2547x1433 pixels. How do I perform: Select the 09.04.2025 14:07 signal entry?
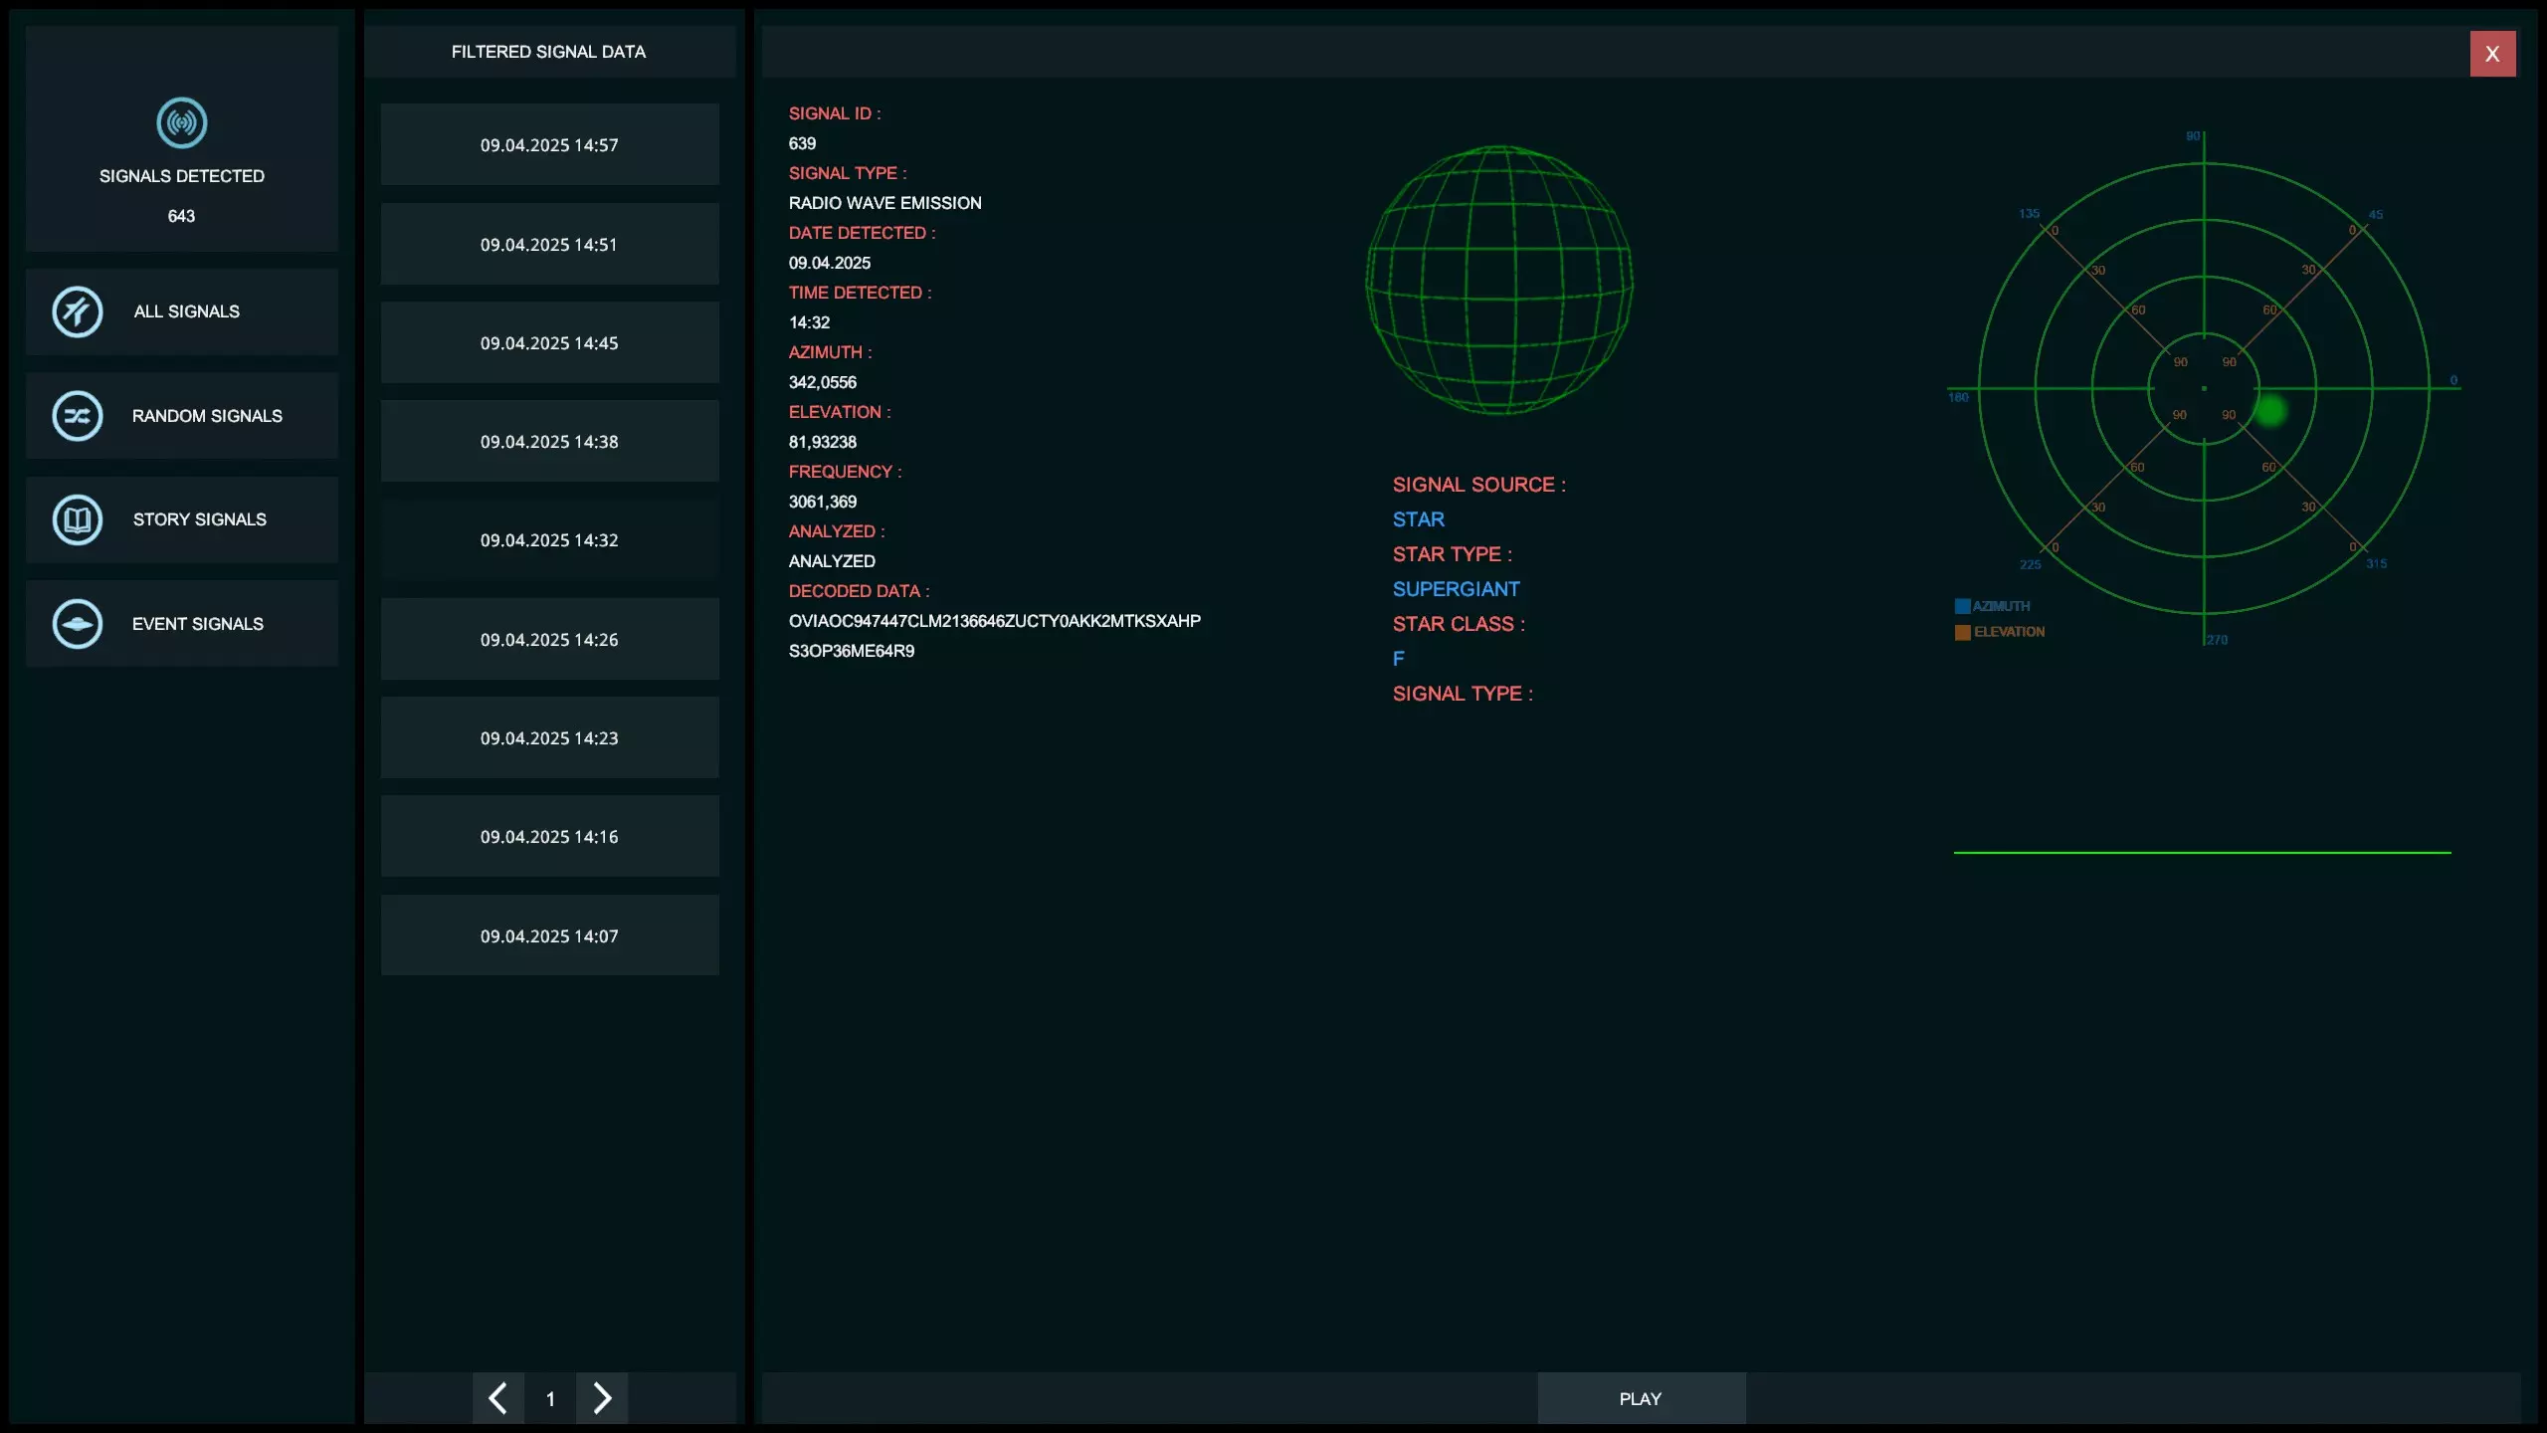(549, 936)
